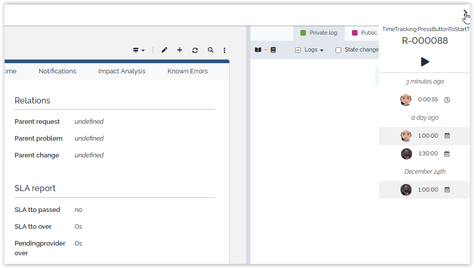Image resolution: width=474 pixels, height=268 pixels.
Task: Collapse the time tracking panel with chevron
Action: point(465,12)
